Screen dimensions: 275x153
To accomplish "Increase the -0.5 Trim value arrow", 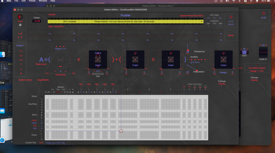I will [101, 71].
